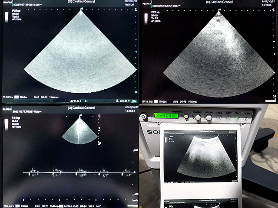This screenshot has height=208, width=278.
Task: Click the grayscale bar in the top-right screen
Action: 146,19
